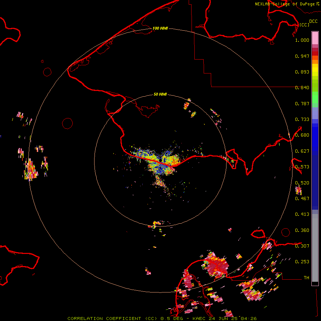Click the "04:26" time stamp in caption
321x321 pixels.
pyautogui.click(x=249, y=319)
